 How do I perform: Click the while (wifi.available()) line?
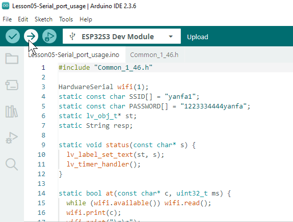(139, 203)
